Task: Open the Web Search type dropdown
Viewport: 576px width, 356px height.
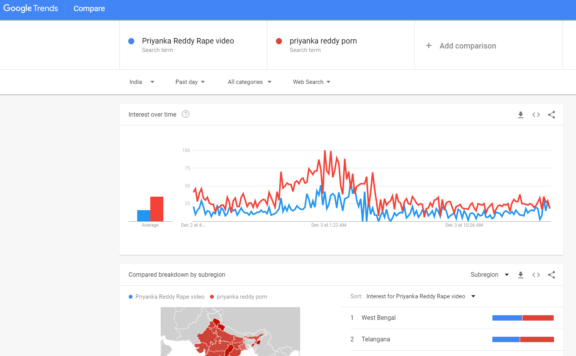Action: (312, 82)
